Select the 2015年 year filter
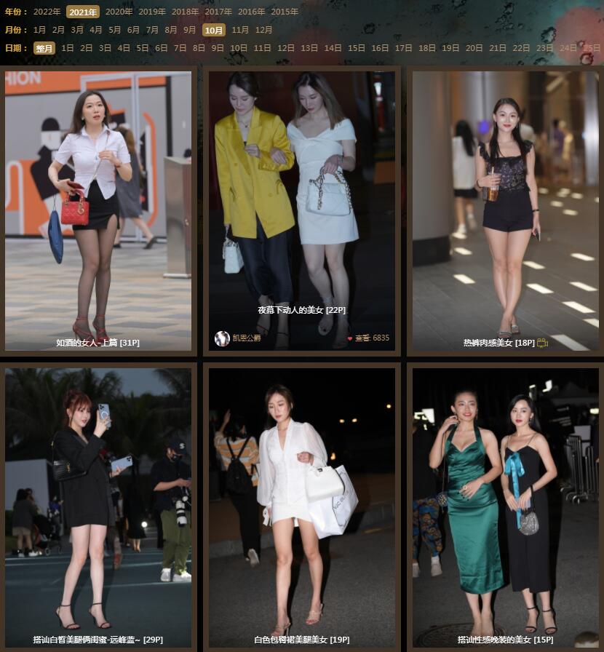 (x=285, y=12)
